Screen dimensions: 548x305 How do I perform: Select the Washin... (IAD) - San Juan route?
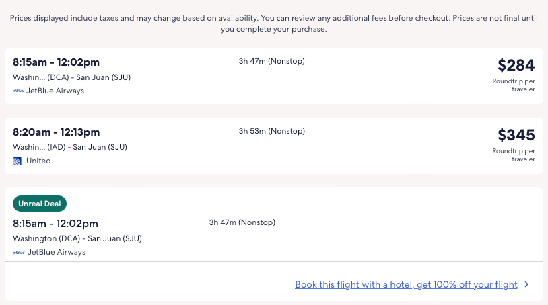click(x=70, y=147)
